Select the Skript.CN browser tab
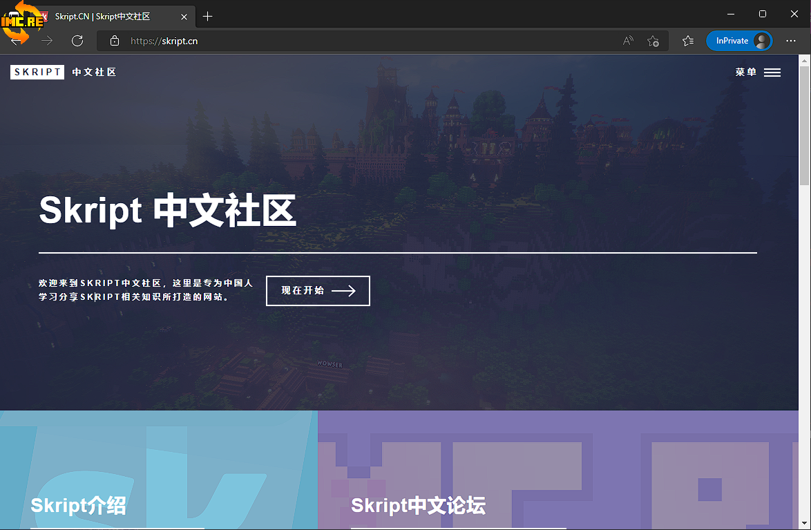 click(104, 17)
